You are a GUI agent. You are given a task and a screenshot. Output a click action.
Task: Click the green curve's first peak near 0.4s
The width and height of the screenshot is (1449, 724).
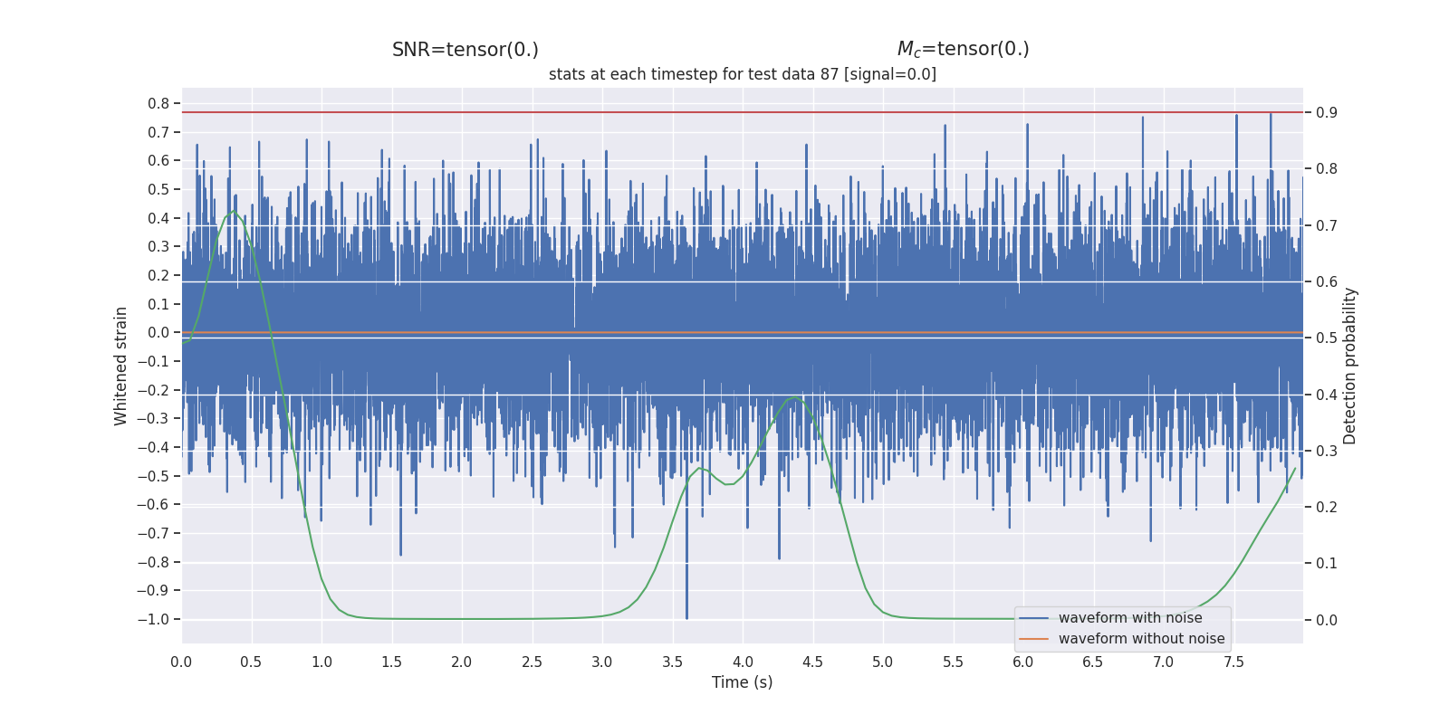click(233, 212)
